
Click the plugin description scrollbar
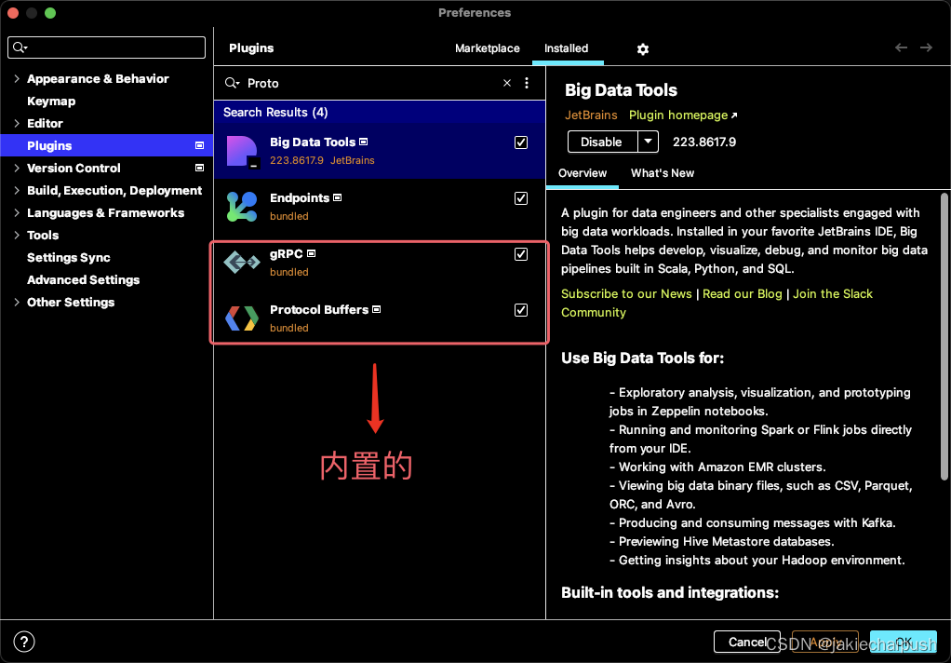pos(944,338)
